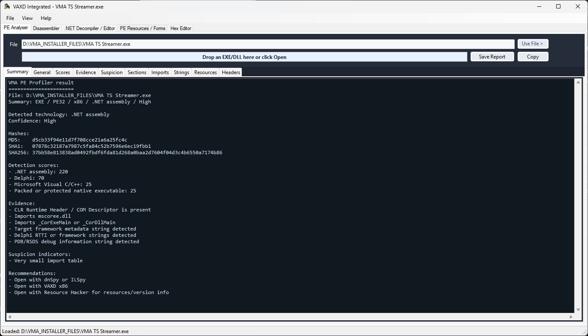Image resolution: width=588 pixels, height=336 pixels.
Task: Open the File menu
Action: click(10, 18)
